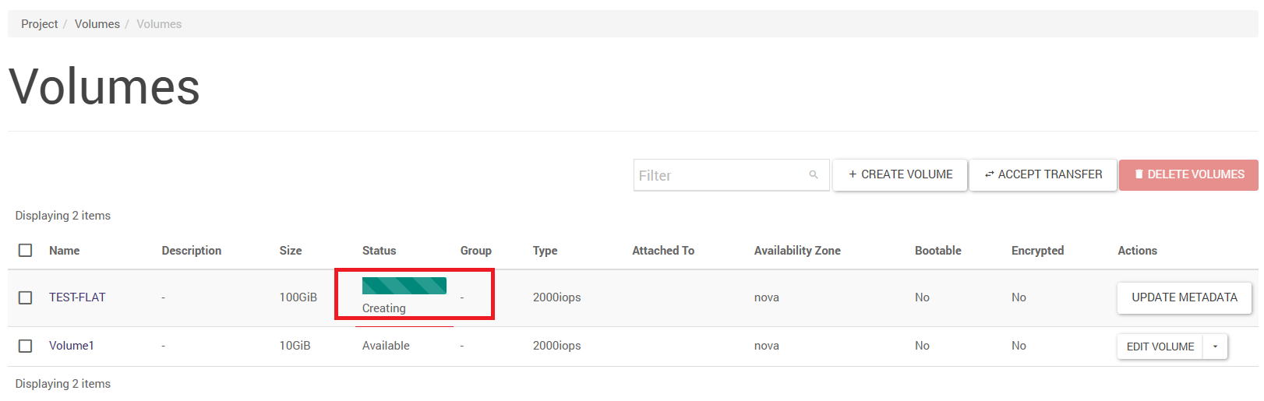Image resolution: width=1264 pixels, height=401 pixels.
Task: Open the TEST-FLAT volume link
Action: point(77,297)
